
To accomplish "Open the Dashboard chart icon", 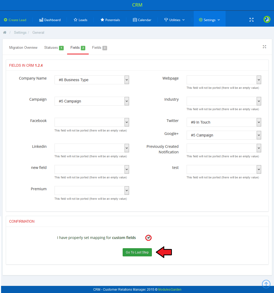I will pyautogui.click(x=41, y=20).
